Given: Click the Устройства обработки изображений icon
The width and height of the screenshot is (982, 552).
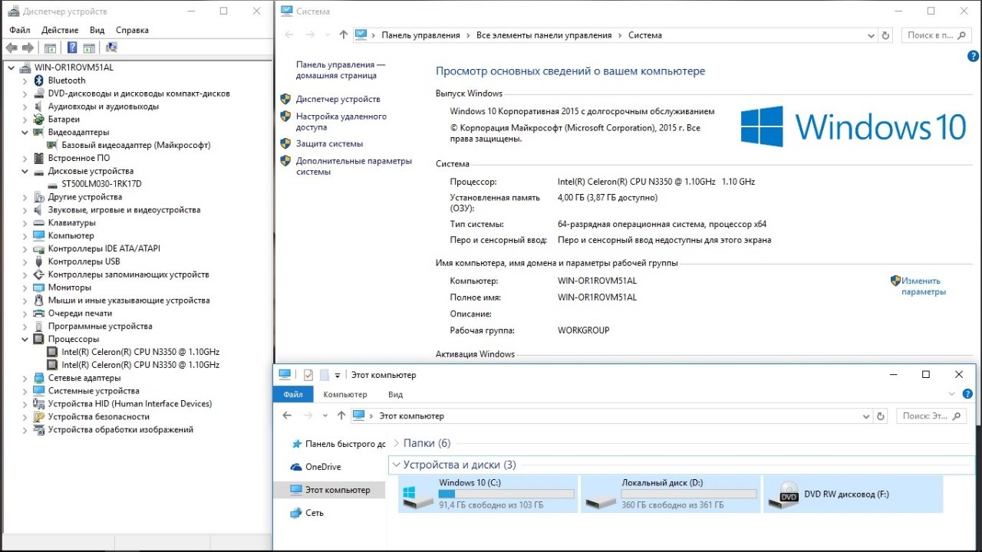Looking at the screenshot, I should [x=39, y=429].
